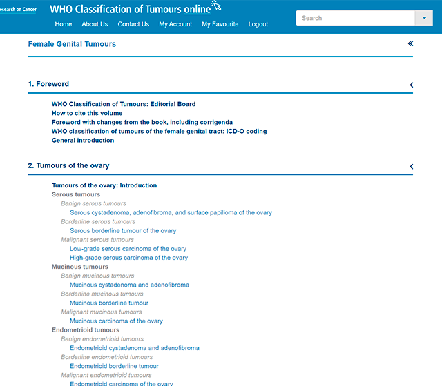Open the About Us page
Screen dimensions: 442x386
click(95, 24)
